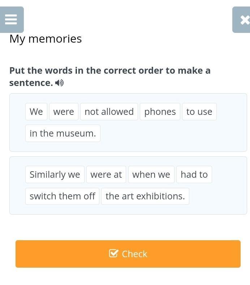
Task: Click 'the art exhibitions.' tile
Action: 145,196
